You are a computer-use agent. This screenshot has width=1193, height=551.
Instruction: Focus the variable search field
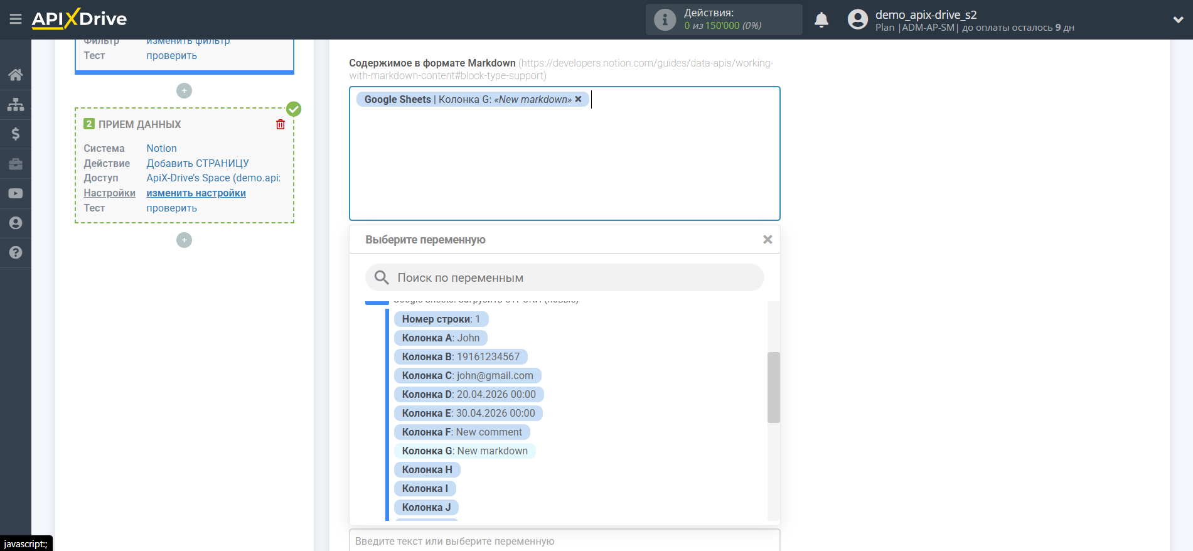pos(565,277)
